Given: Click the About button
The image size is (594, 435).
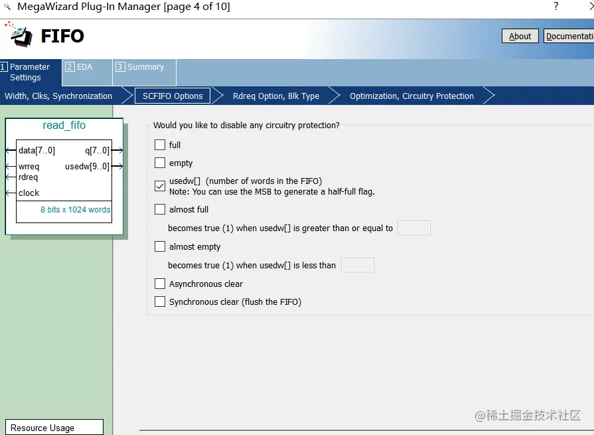Looking at the screenshot, I should tap(520, 36).
